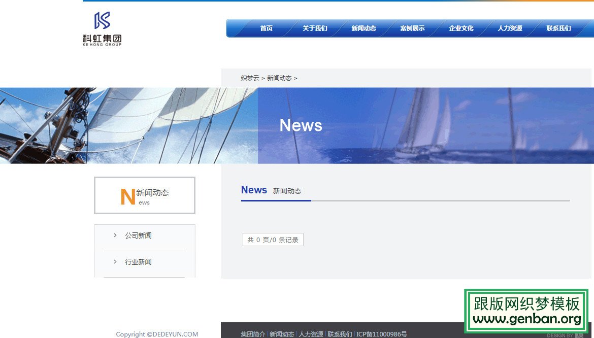Click the Kehong Group logo
The width and height of the screenshot is (594, 338).
(x=101, y=29)
